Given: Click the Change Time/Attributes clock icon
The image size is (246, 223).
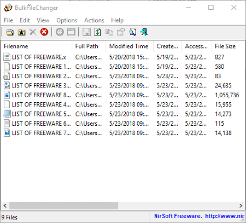Looking at the screenshot, I should (60, 32).
